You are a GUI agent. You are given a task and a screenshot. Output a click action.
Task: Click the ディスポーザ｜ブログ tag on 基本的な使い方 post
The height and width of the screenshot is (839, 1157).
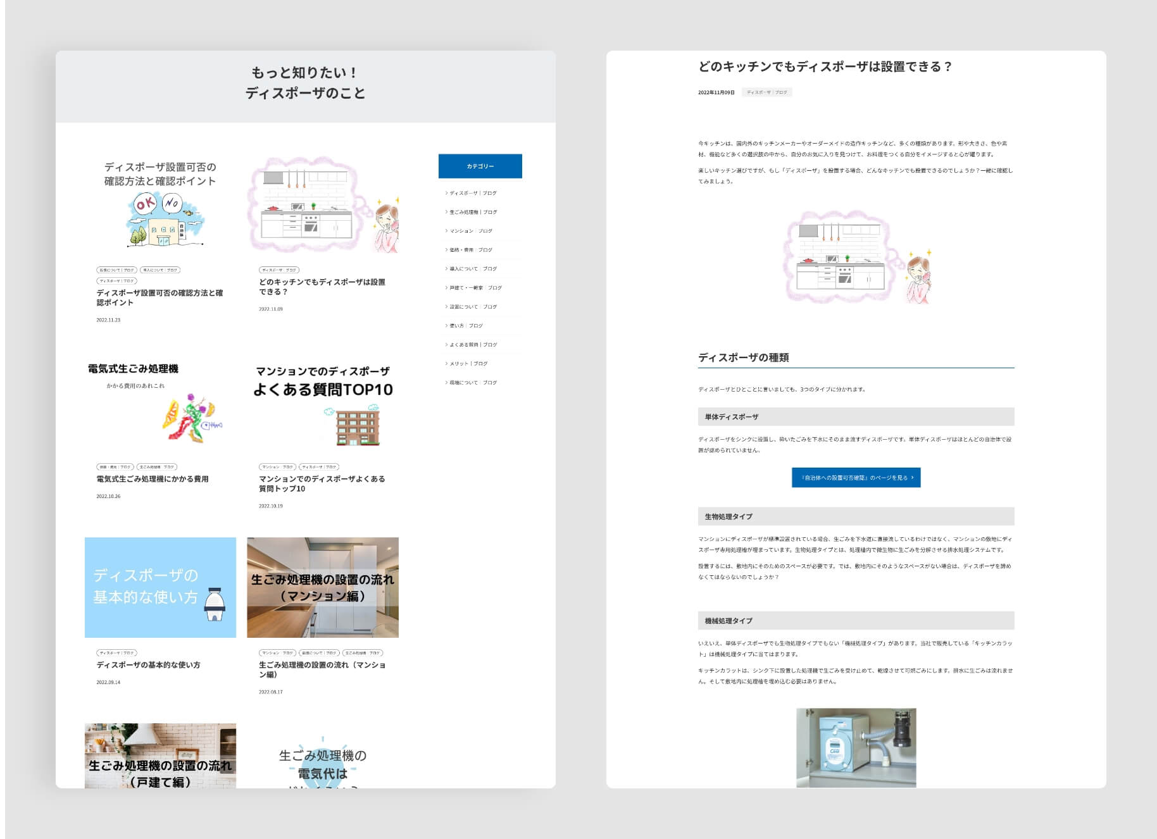pos(117,653)
